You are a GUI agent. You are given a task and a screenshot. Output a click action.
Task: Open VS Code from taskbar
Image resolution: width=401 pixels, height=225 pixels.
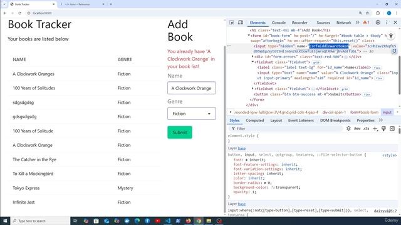click(168, 221)
